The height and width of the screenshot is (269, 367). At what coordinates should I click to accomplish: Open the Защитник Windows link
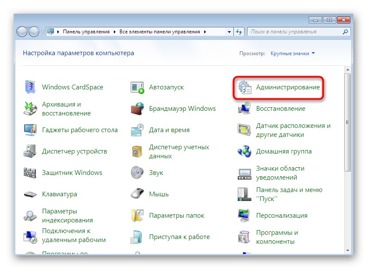pyautogui.click(x=72, y=173)
